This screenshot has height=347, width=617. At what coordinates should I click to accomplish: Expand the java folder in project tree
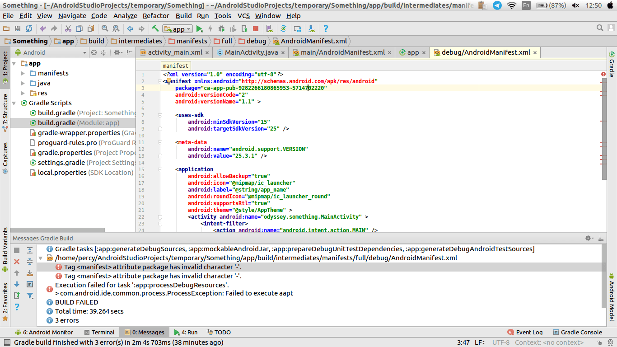tap(23, 83)
